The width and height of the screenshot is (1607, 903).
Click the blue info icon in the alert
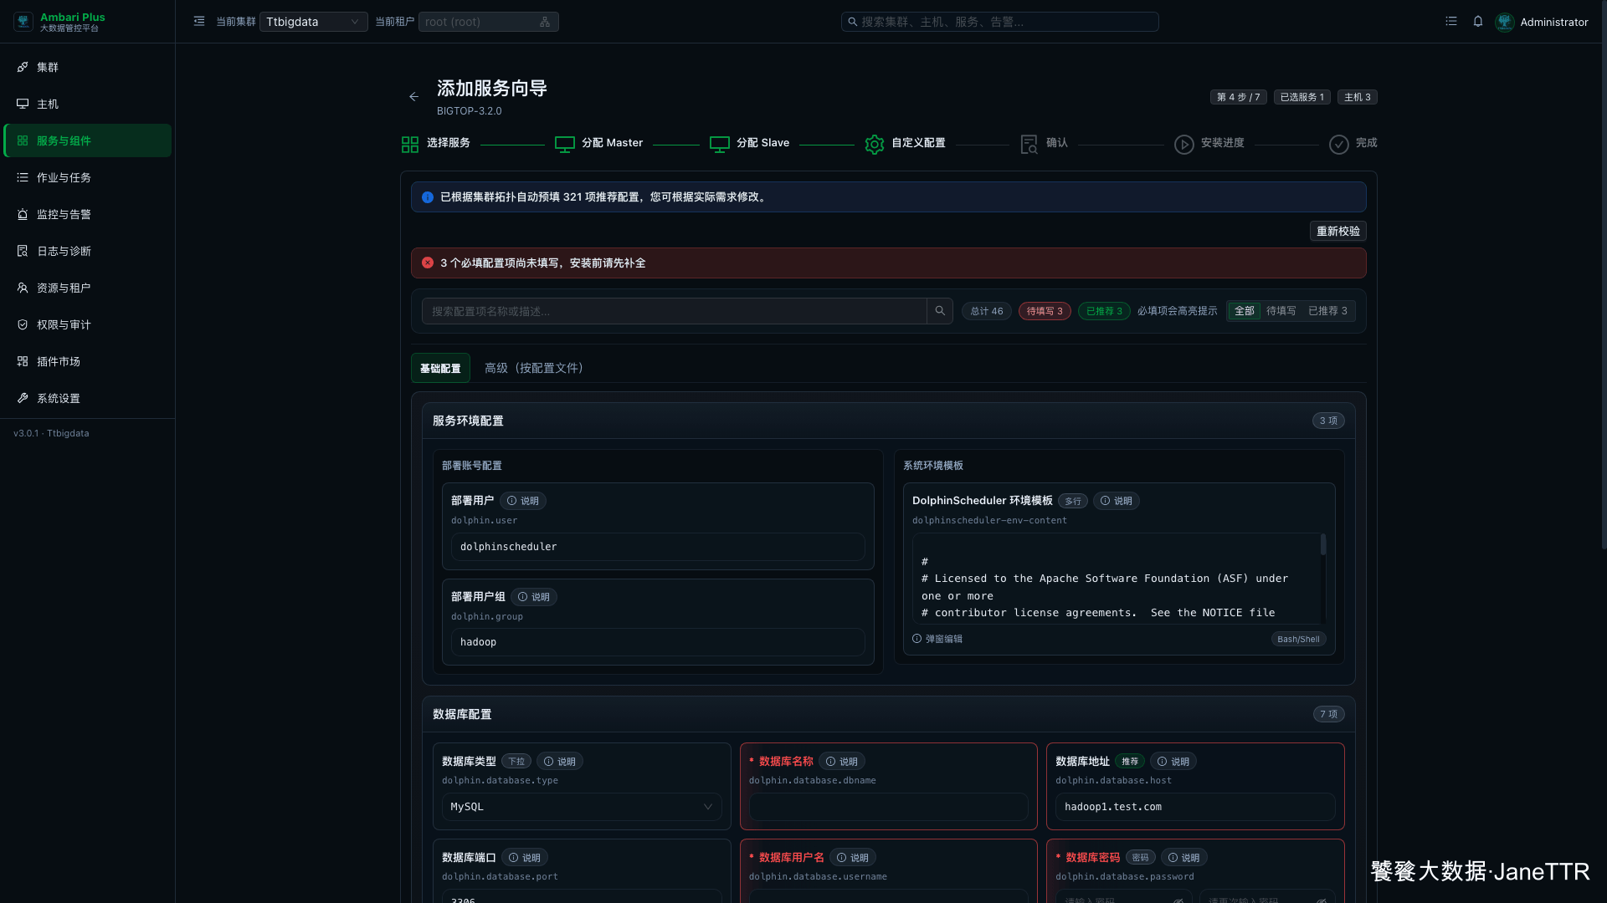pyautogui.click(x=428, y=197)
